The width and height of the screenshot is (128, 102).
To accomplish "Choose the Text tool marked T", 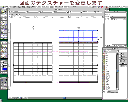I will pos(2,16).
